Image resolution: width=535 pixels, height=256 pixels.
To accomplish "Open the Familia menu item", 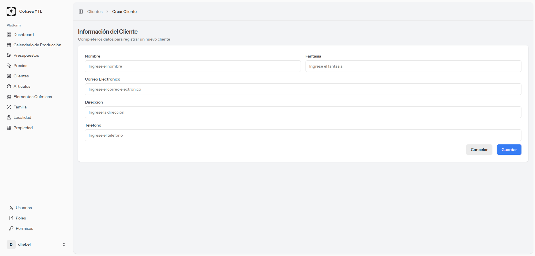I will click(x=20, y=107).
